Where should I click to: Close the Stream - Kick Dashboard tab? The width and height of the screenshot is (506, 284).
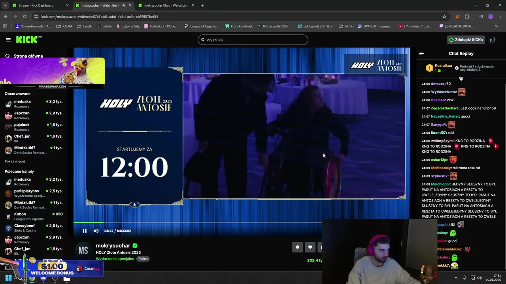point(67,6)
